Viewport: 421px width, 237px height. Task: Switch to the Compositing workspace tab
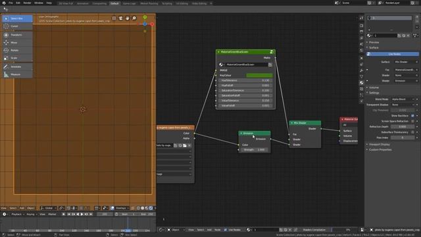[x=99, y=3]
